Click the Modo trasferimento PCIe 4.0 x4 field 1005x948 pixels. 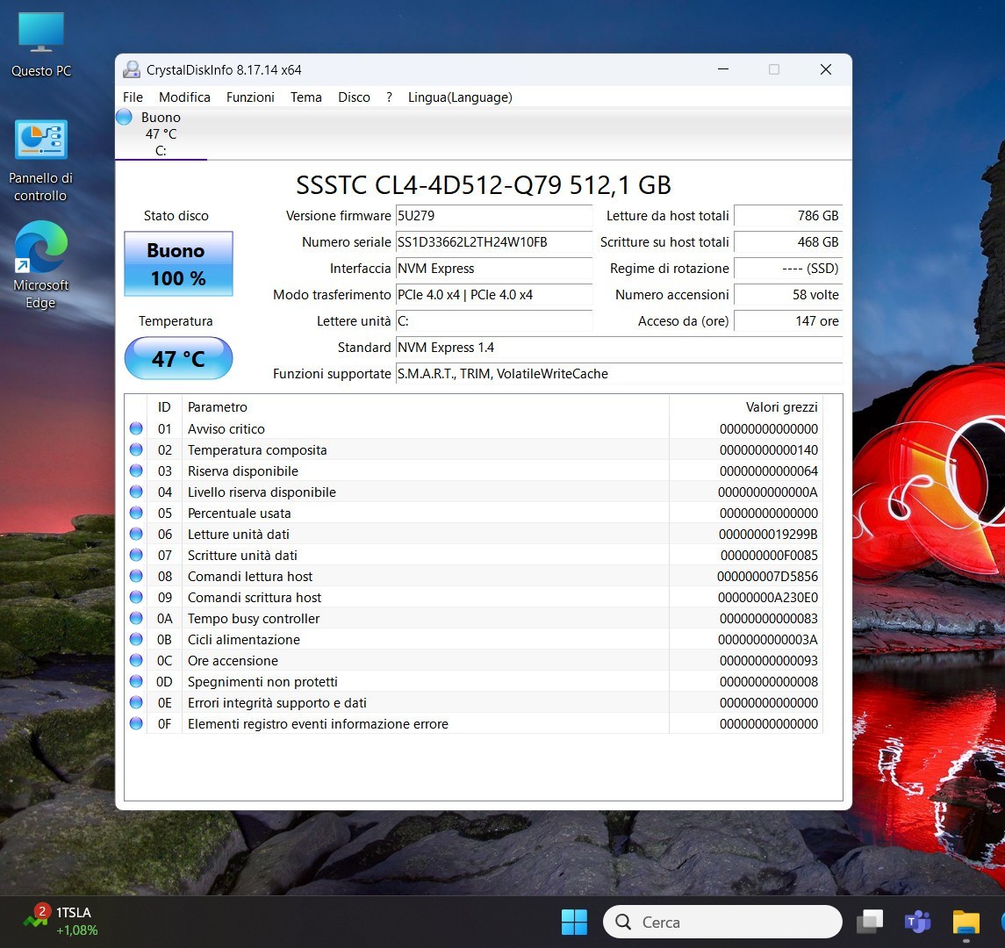pyautogui.click(x=493, y=294)
